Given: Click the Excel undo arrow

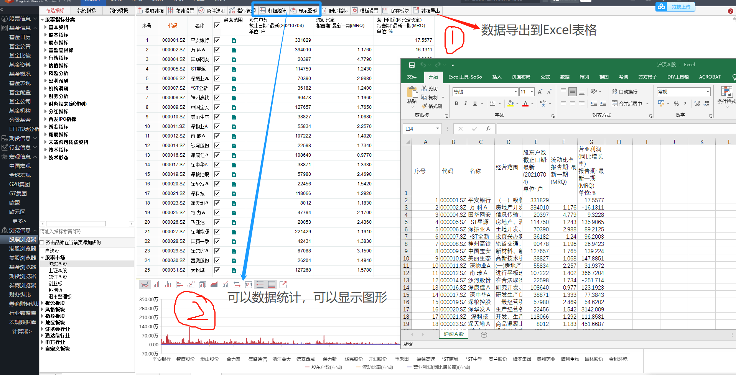Looking at the screenshot, I should click(x=423, y=65).
